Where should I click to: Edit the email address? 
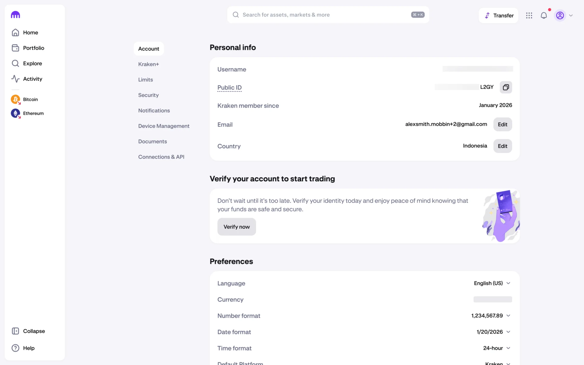(x=502, y=124)
